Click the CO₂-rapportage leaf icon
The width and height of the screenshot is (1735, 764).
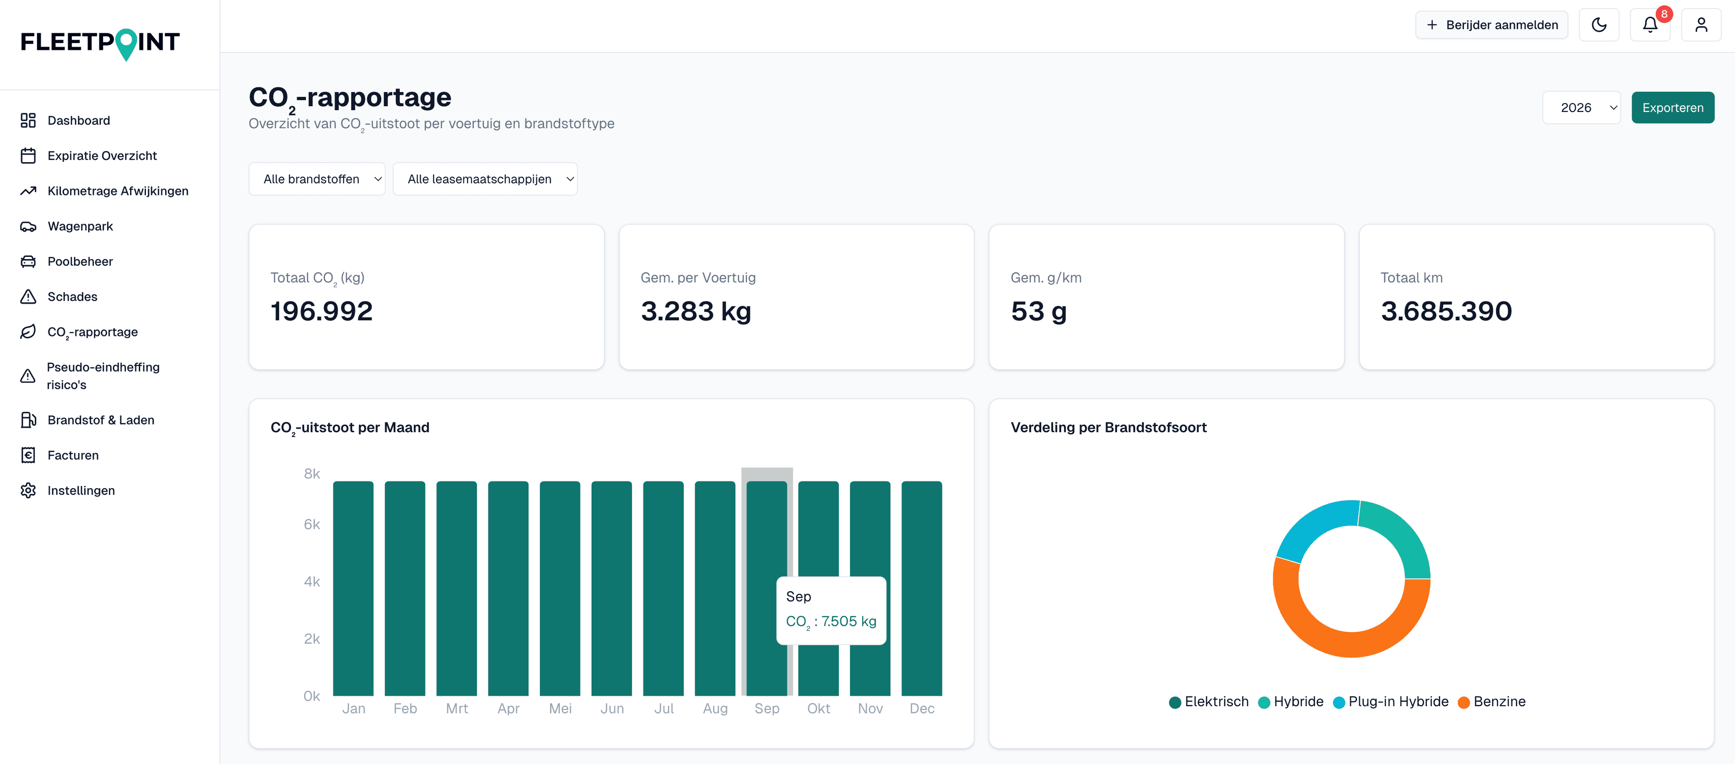tap(28, 332)
